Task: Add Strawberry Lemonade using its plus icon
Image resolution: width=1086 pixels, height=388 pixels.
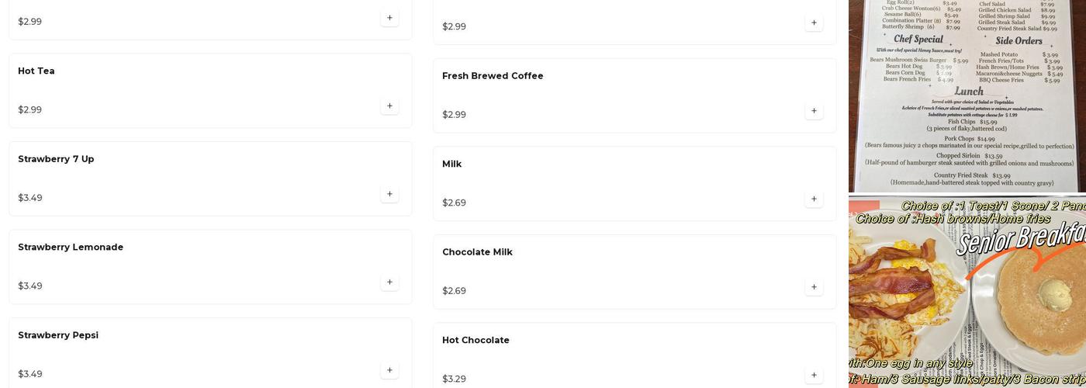Action: [389, 282]
